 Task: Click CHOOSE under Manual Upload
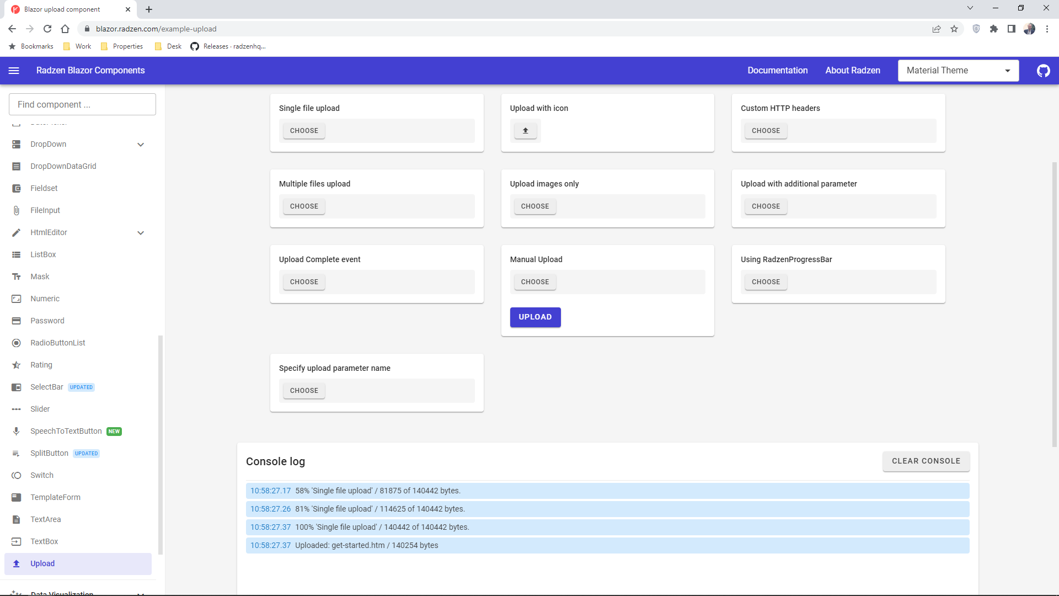(x=535, y=282)
